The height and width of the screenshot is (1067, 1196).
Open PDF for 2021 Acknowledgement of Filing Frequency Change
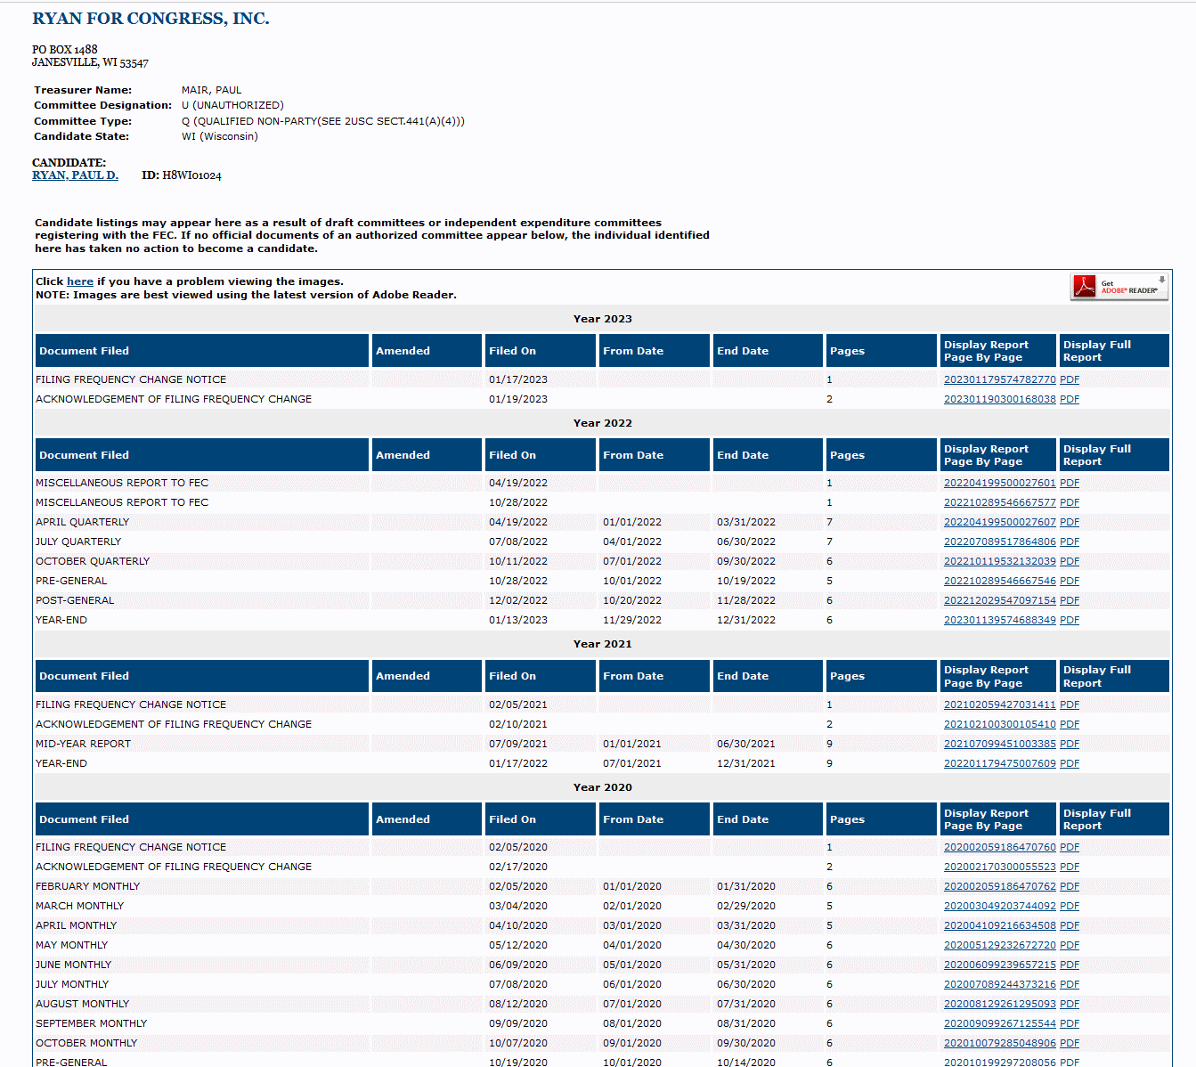point(1070,724)
